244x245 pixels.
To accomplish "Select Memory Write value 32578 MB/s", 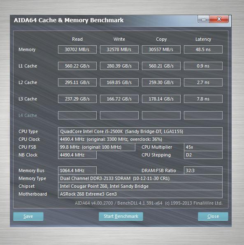I will pos(119,49).
